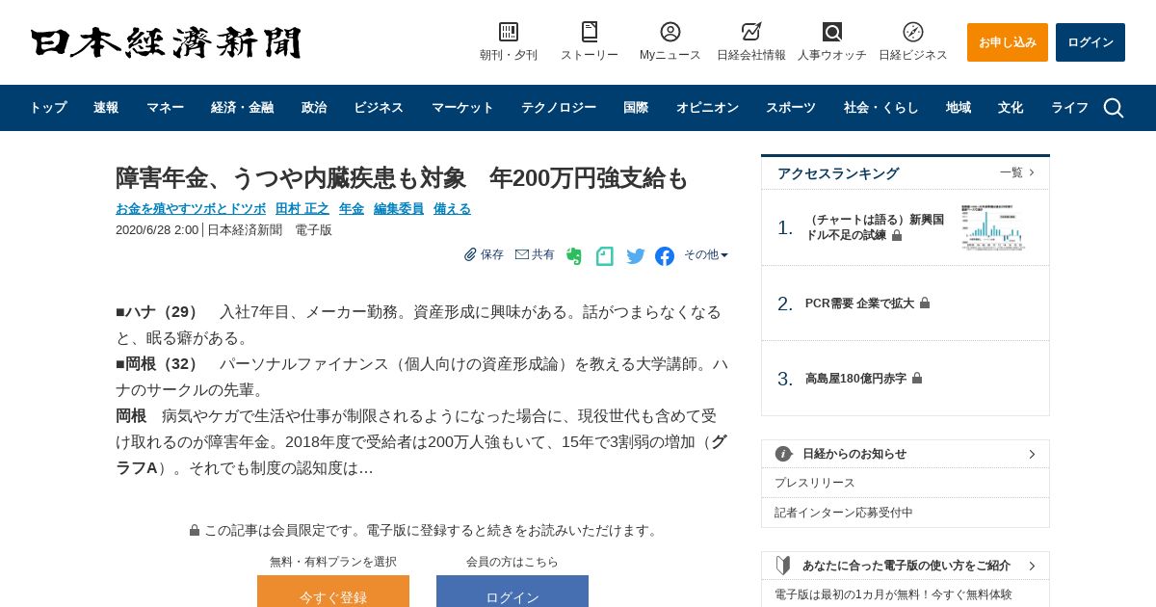Open 電子版は最初の1カ月が無料 link
Image resolution: width=1156 pixels, height=607 pixels.
pyautogui.click(x=893, y=594)
